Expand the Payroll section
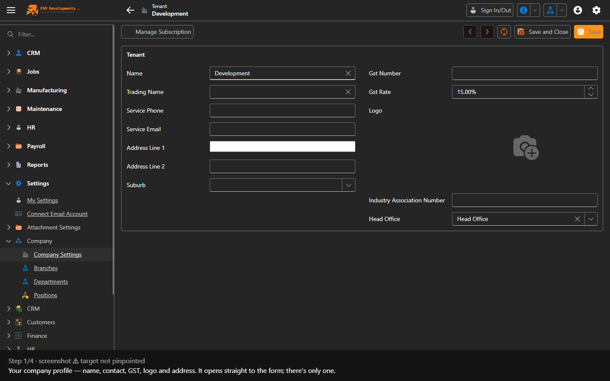The image size is (610, 381). click(x=8, y=146)
